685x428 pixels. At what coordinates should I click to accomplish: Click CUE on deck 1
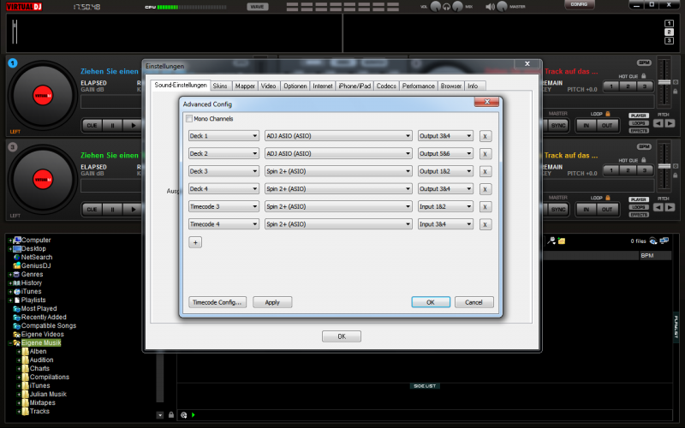tap(92, 125)
